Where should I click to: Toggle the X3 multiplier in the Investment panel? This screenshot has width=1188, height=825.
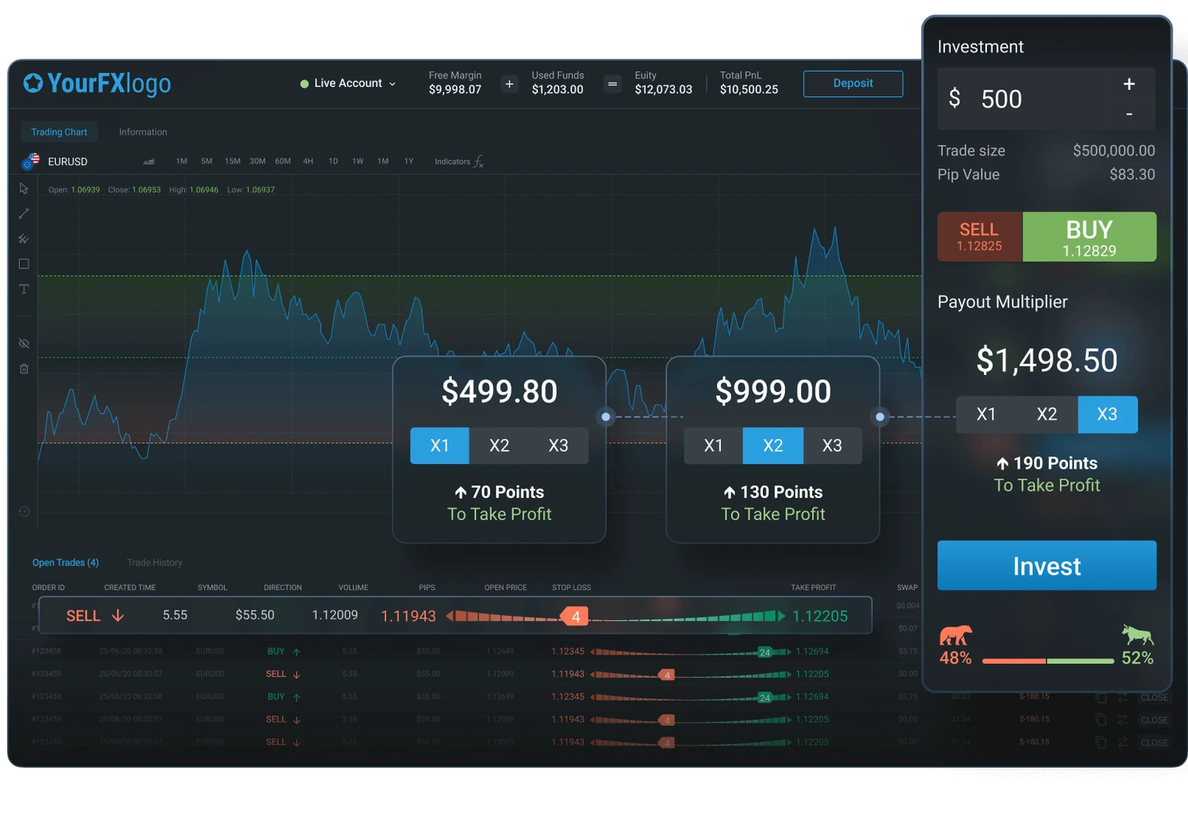(1107, 414)
